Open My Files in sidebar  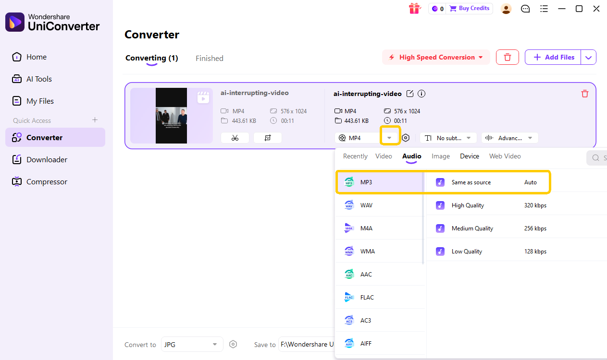coord(55,101)
